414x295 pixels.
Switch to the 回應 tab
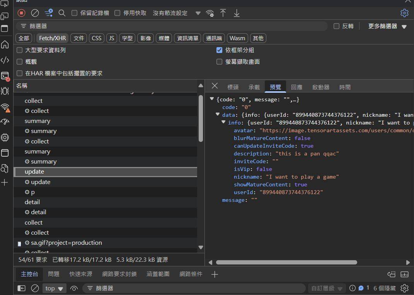296,87
